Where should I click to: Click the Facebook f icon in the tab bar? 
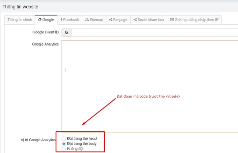[x=61, y=20]
